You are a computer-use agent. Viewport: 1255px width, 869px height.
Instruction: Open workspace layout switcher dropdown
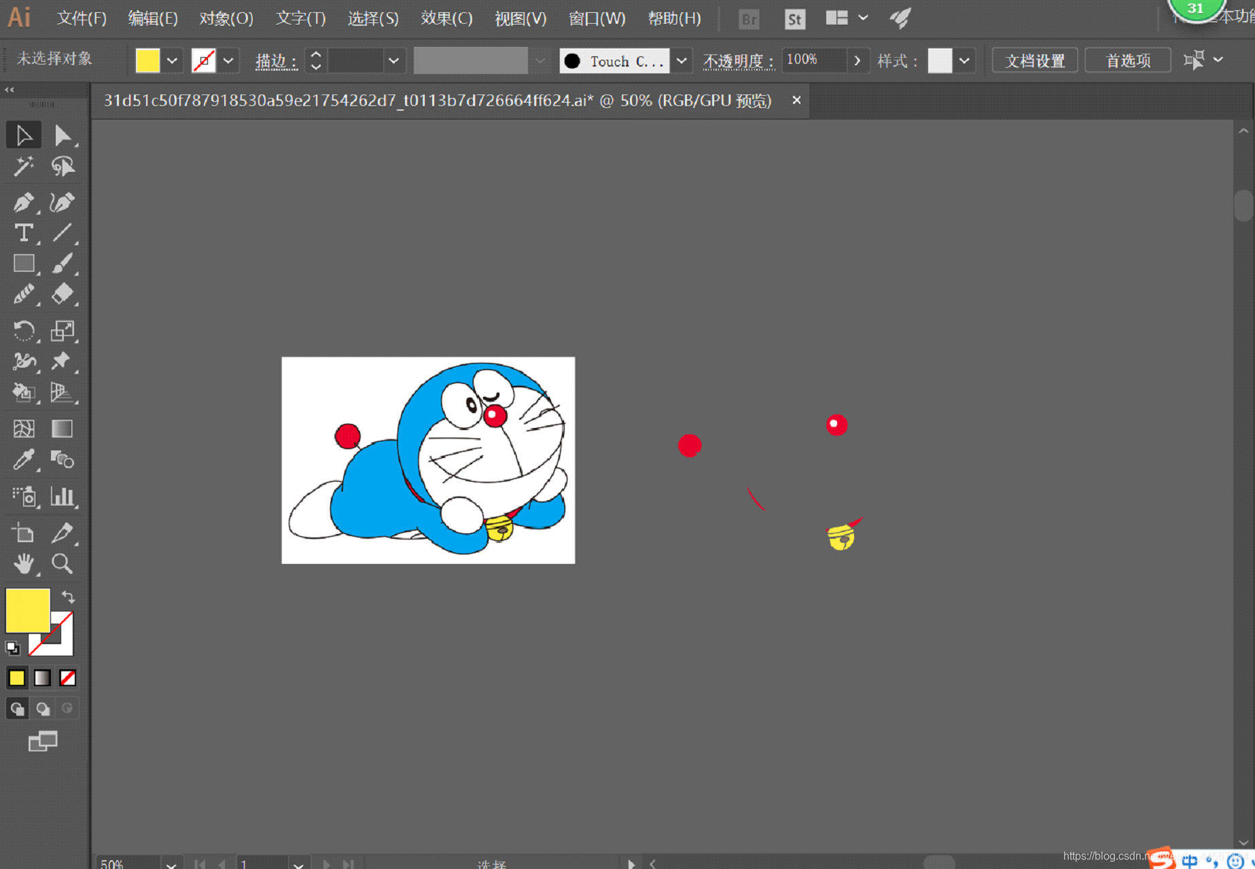coord(863,18)
